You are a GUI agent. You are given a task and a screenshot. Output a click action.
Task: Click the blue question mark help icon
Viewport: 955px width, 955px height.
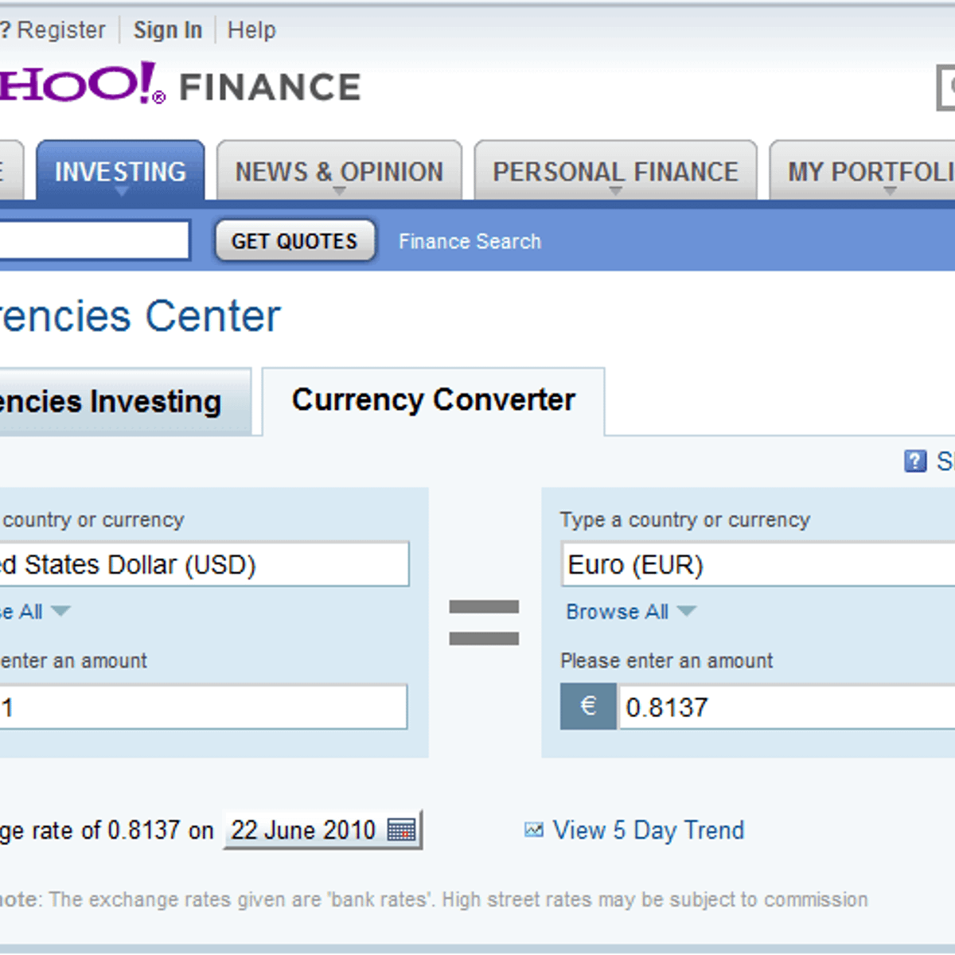click(x=915, y=461)
